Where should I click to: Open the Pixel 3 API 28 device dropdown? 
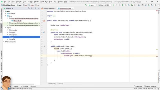pos(104,5)
